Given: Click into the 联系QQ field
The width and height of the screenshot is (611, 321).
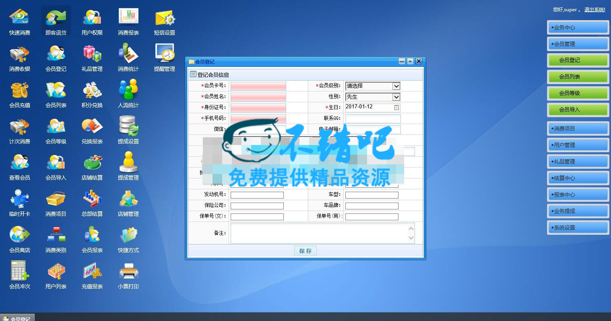Looking at the screenshot, I should click(x=373, y=118).
